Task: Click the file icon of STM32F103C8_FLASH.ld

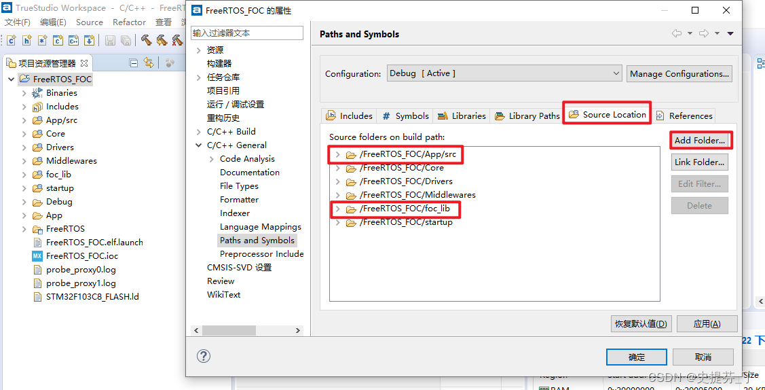Action: point(37,297)
